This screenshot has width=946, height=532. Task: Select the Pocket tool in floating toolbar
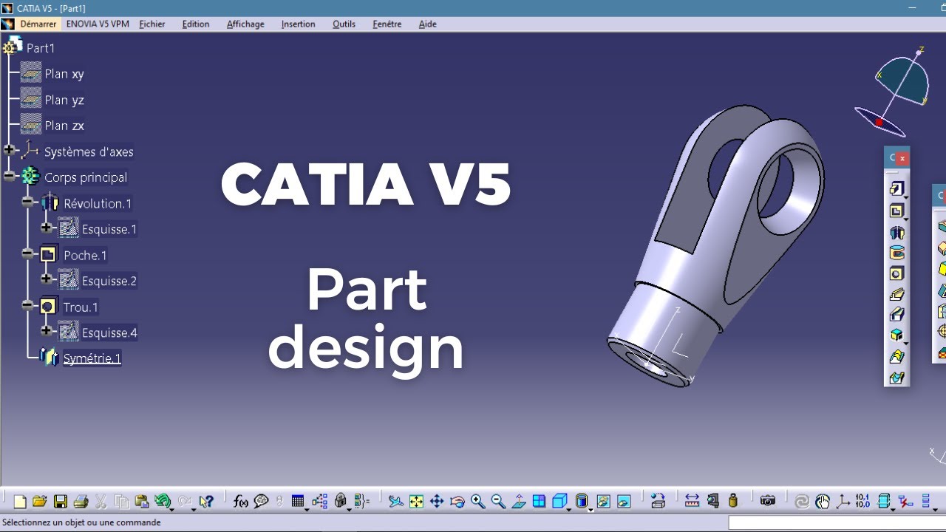[x=896, y=211]
